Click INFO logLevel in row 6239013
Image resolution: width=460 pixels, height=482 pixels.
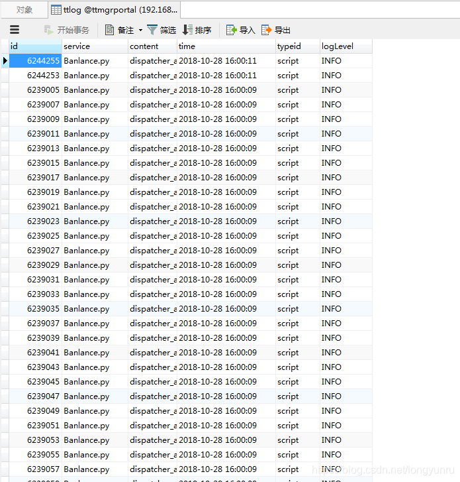click(346, 149)
